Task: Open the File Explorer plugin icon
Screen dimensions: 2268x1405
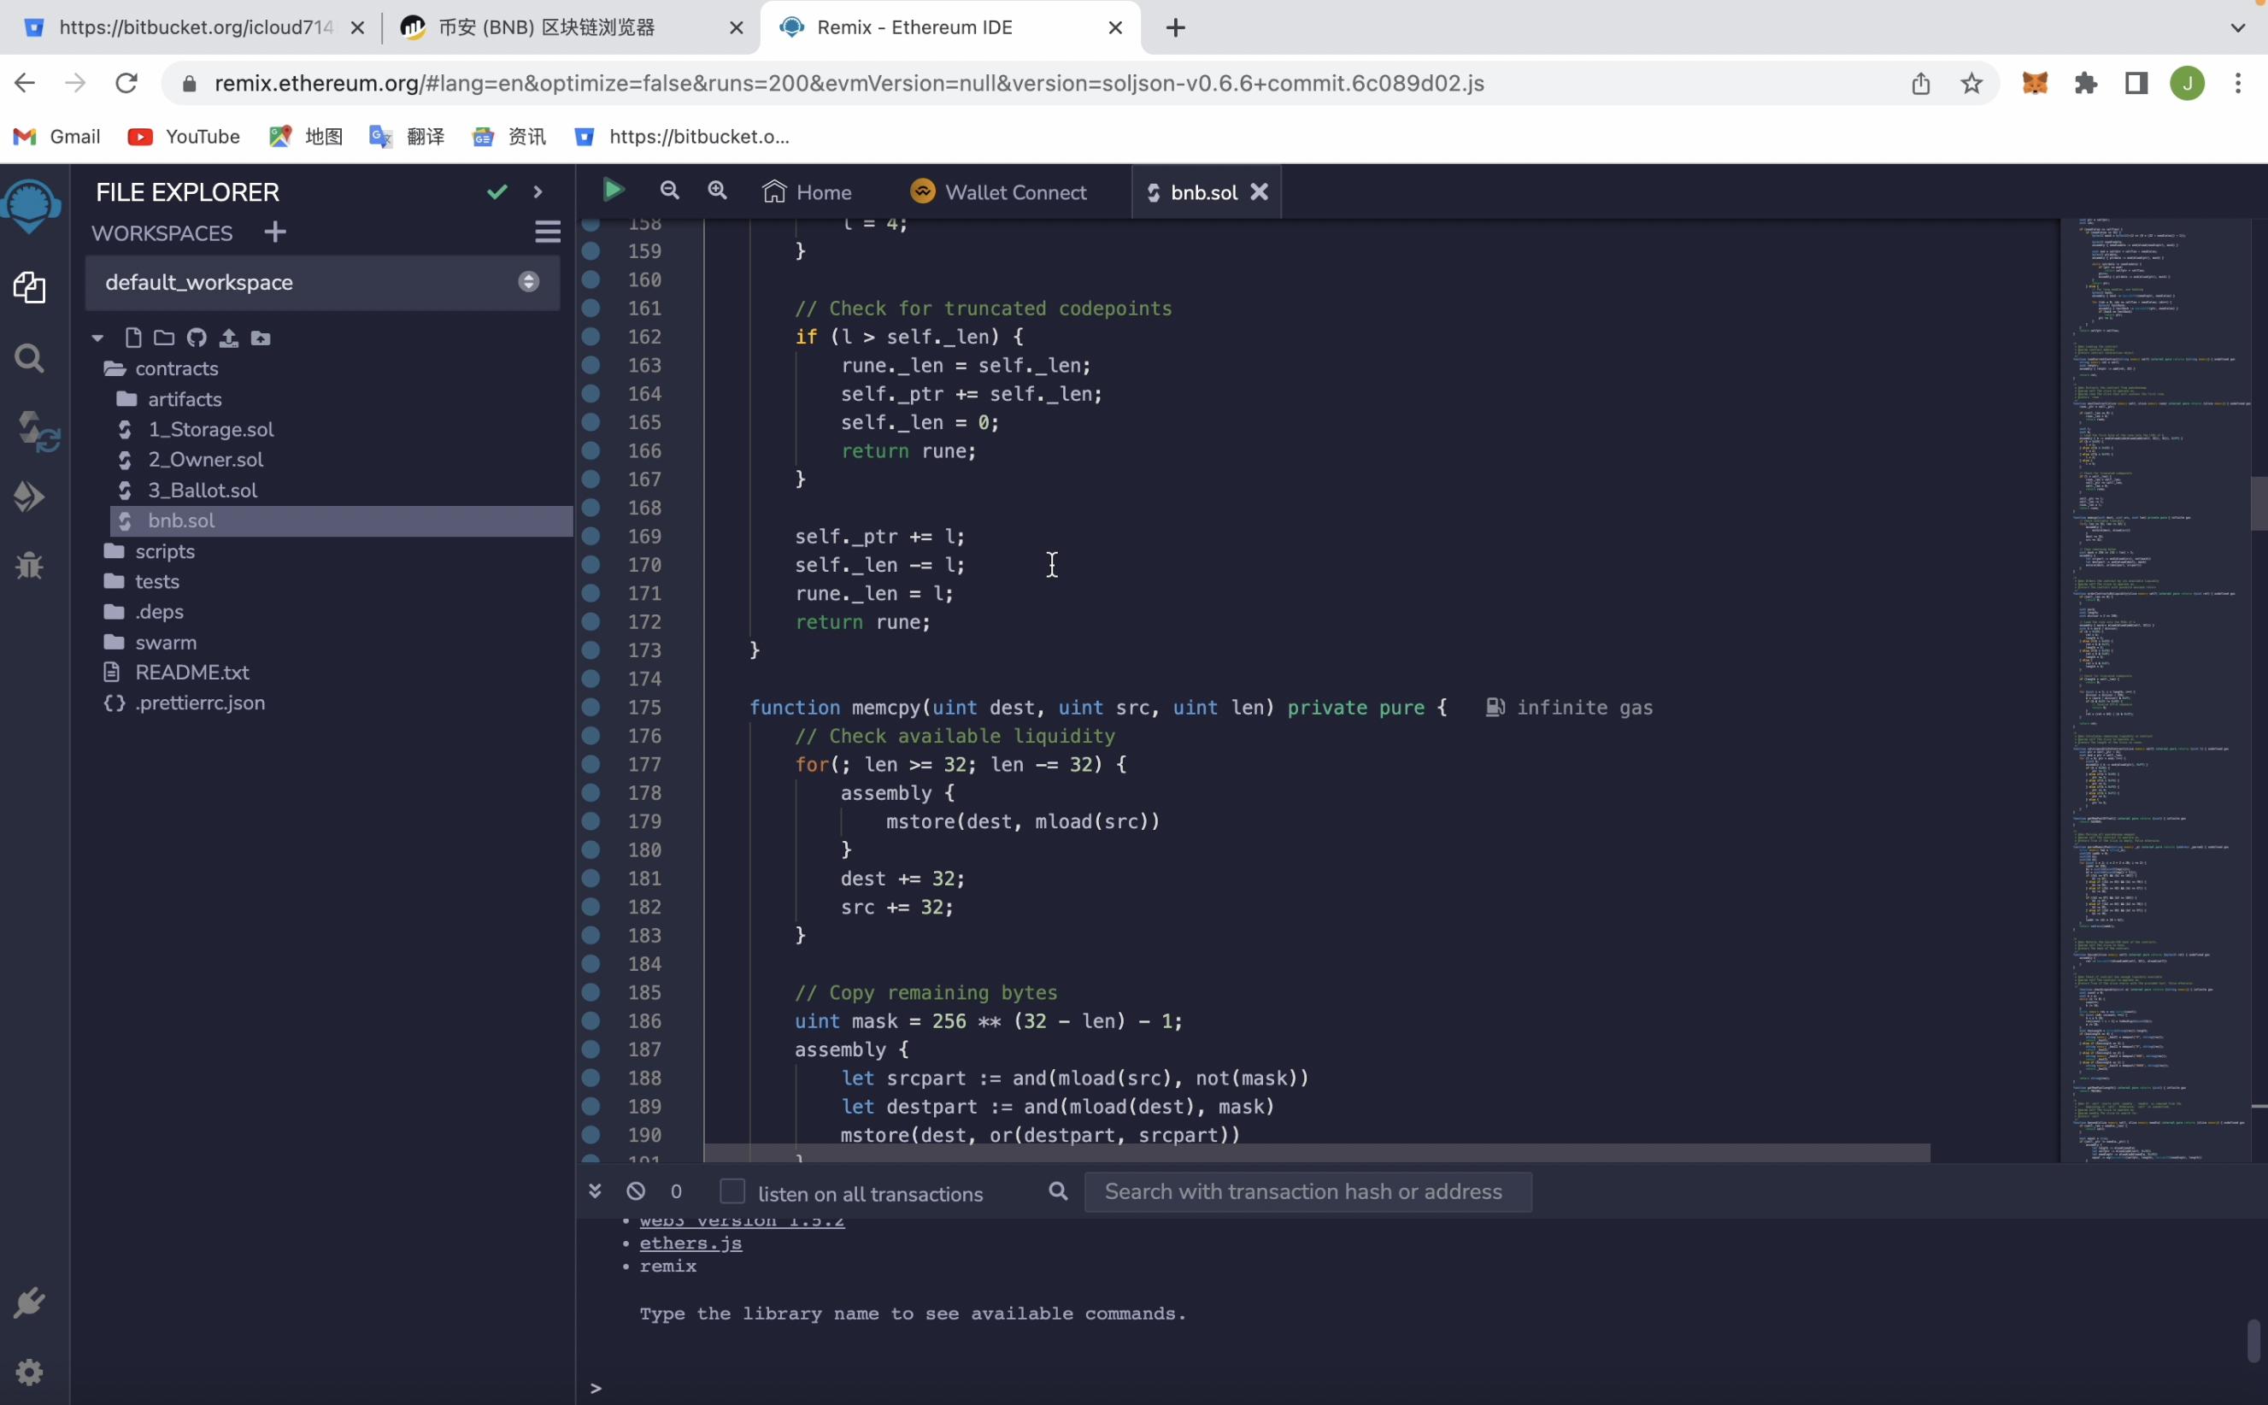Action: (x=30, y=287)
